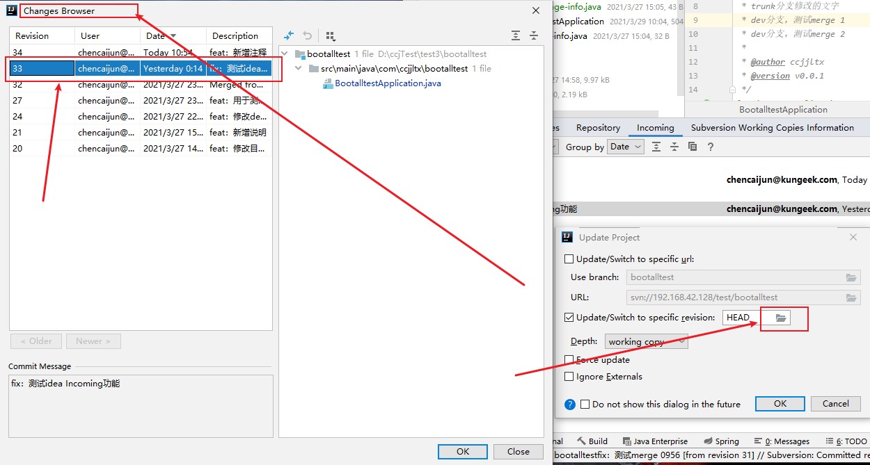Viewport: 870px width, 465px height.
Task: Enable Update/Switch to specific url checkbox
Action: [569, 259]
